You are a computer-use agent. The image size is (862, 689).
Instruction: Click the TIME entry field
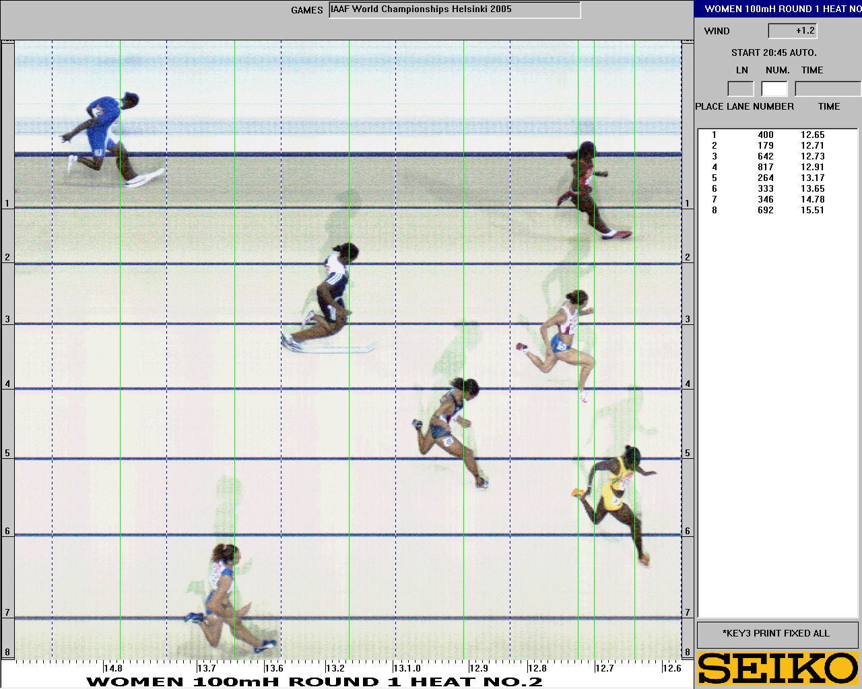click(828, 89)
